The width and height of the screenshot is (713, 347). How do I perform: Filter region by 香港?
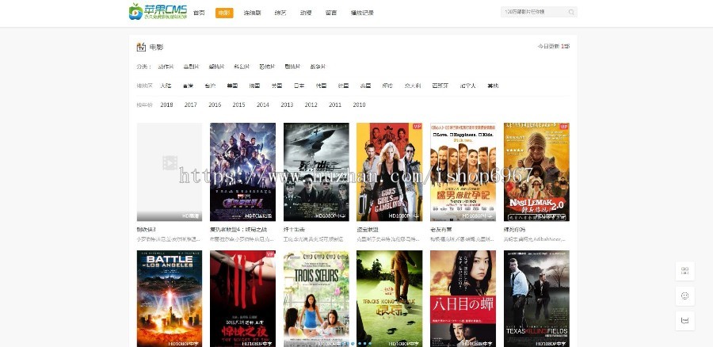(x=188, y=86)
